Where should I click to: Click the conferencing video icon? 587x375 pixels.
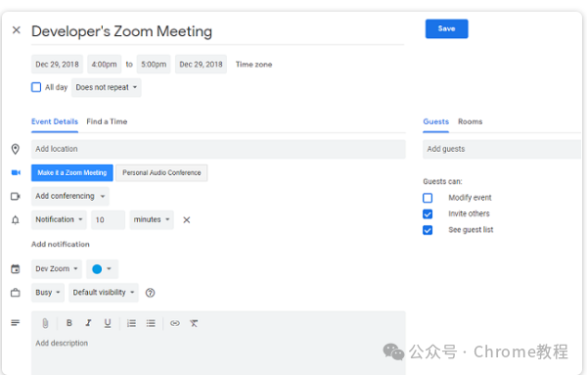pyautogui.click(x=16, y=196)
